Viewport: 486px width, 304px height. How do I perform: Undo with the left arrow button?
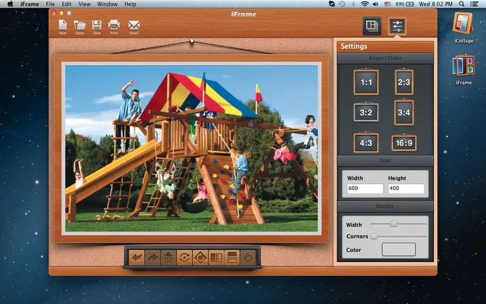coord(136,257)
